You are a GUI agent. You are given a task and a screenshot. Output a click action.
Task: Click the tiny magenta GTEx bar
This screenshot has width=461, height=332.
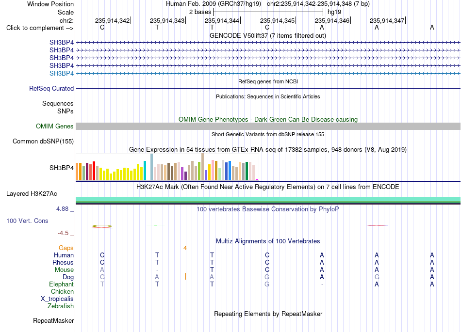(x=257, y=180)
